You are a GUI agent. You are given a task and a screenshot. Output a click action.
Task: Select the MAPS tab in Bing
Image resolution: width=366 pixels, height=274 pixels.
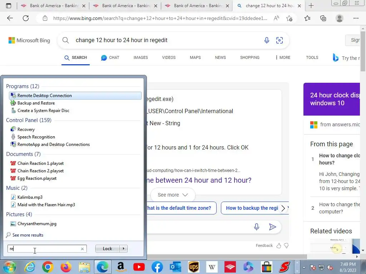pos(195,57)
